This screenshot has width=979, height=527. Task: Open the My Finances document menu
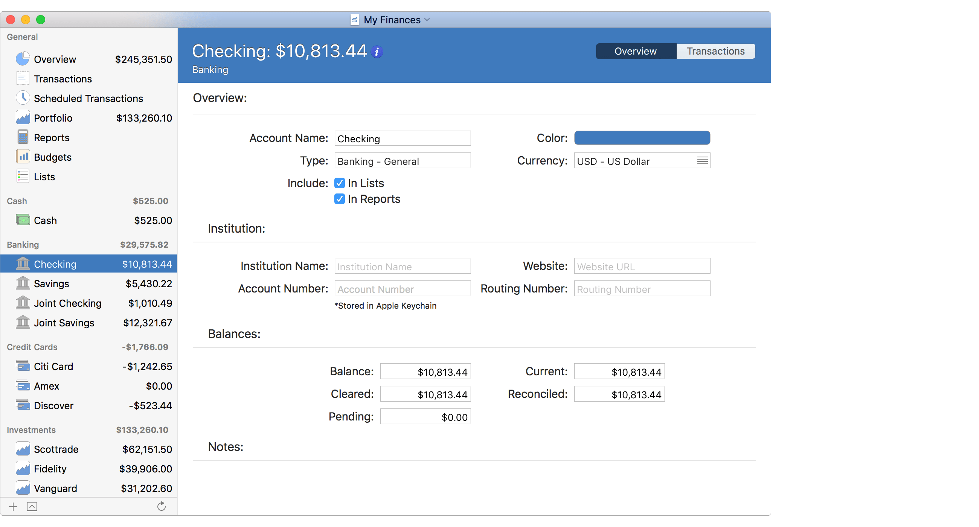[392, 19]
